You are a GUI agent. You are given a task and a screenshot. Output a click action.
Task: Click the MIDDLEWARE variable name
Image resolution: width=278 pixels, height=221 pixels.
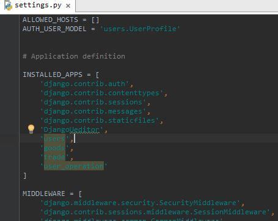click(44, 194)
